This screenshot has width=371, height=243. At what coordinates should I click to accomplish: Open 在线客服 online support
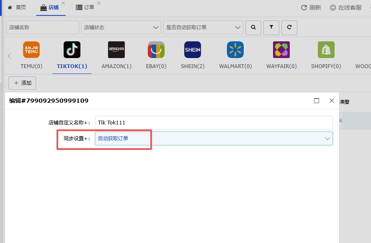click(x=346, y=8)
